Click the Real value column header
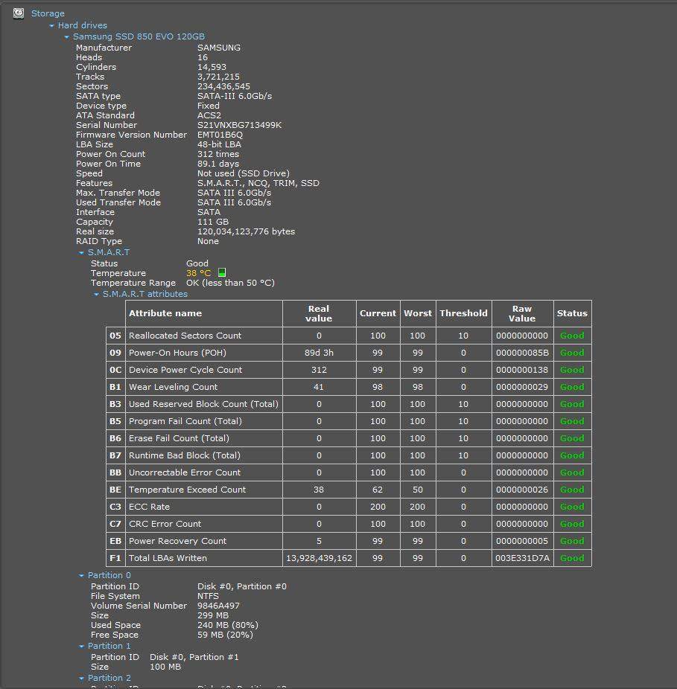The width and height of the screenshot is (677, 689). [x=319, y=314]
